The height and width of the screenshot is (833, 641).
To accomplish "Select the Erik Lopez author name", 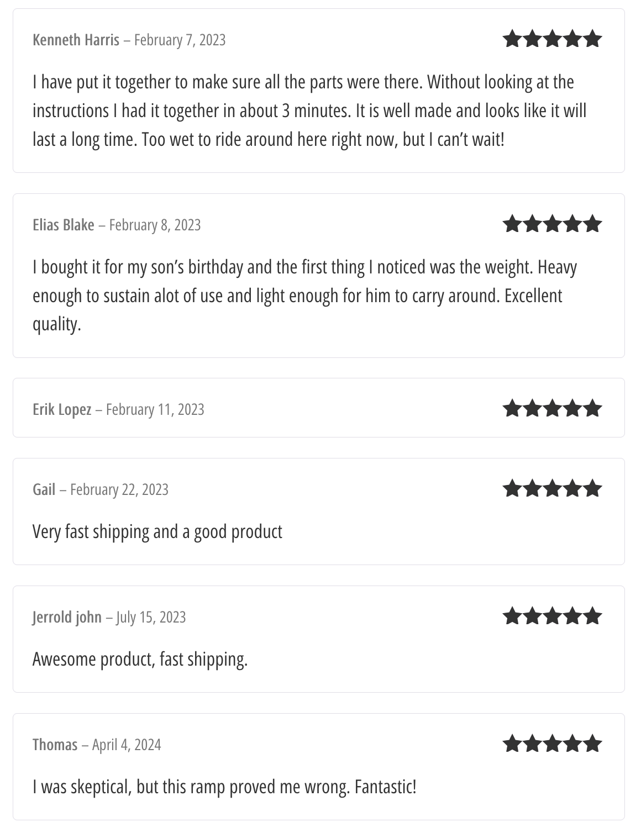I will (62, 410).
